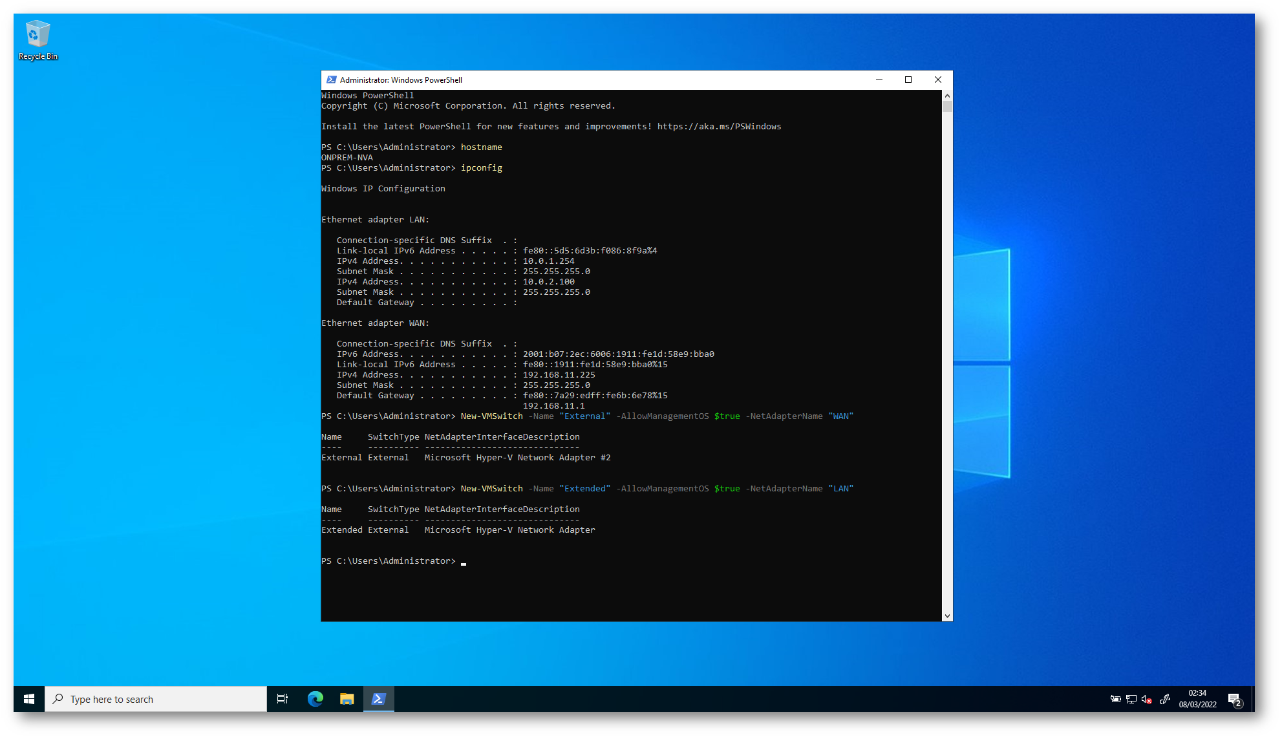Image resolution: width=1282 pixels, height=739 pixels.
Task: Minimize the PowerShell window
Action: [x=879, y=80]
